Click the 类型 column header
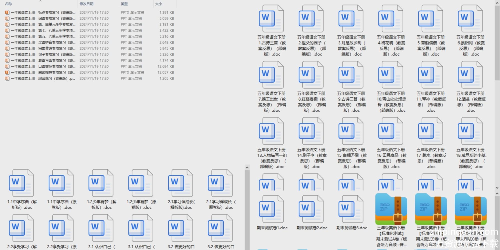The width and height of the screenshot is (500, 250). click(124, 4)
